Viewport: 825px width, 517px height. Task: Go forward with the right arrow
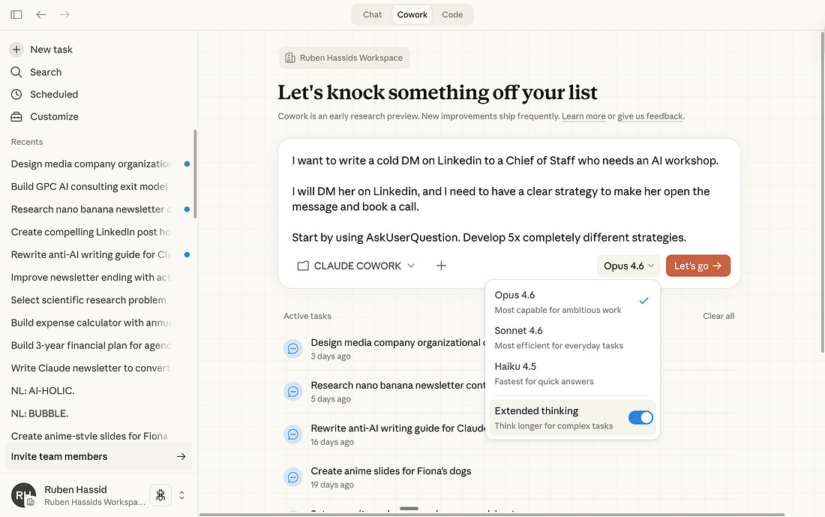[64, 15]
